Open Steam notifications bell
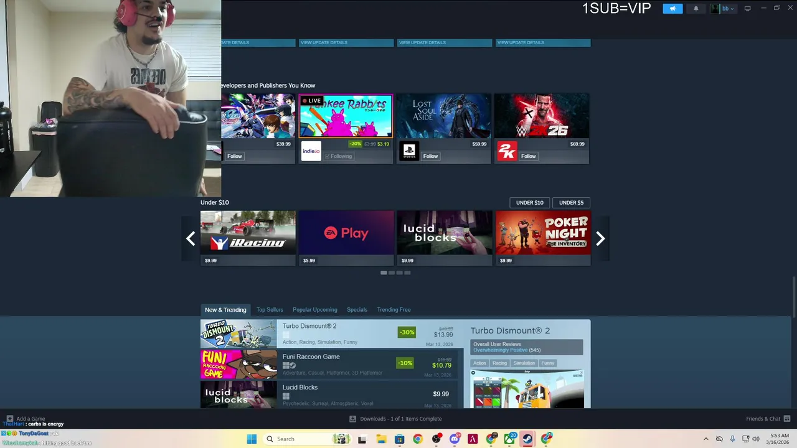 pos(696,9)
